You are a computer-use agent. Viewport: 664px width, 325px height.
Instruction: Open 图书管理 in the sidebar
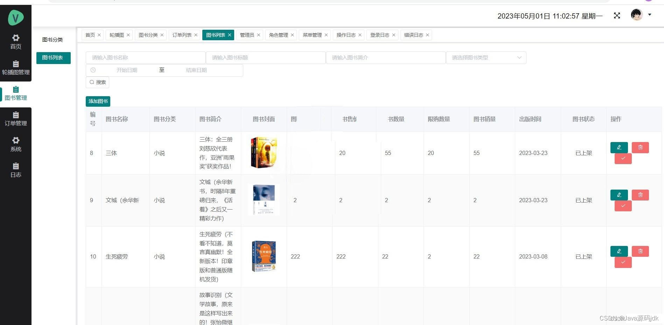point(16,94)
